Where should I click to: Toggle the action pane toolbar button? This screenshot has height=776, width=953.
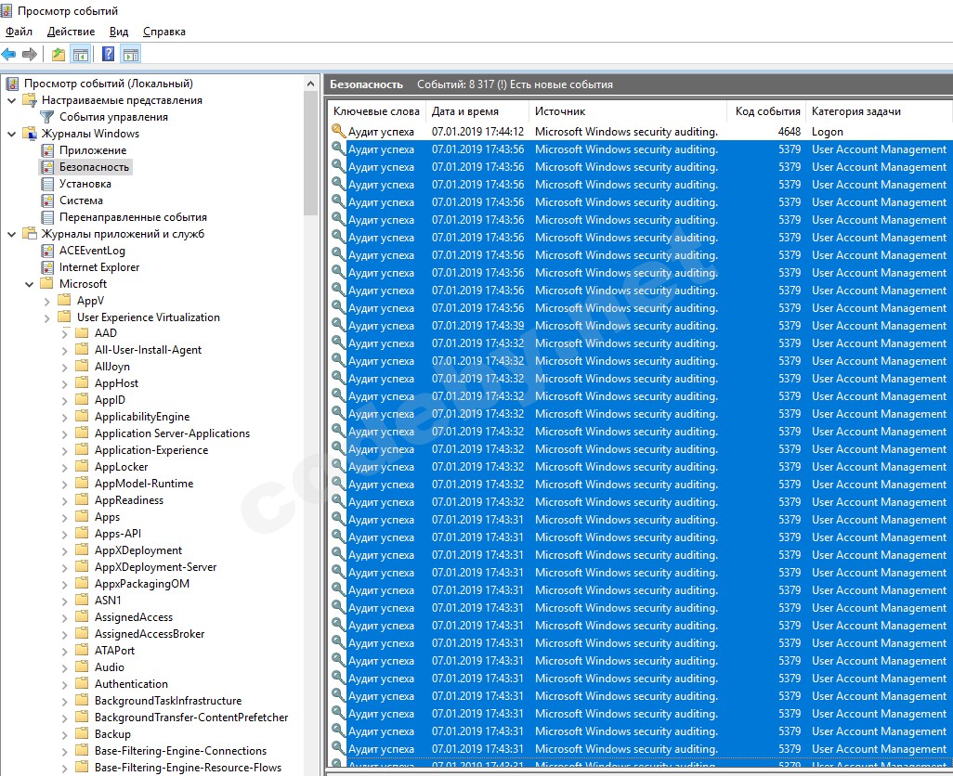(130, 54)
